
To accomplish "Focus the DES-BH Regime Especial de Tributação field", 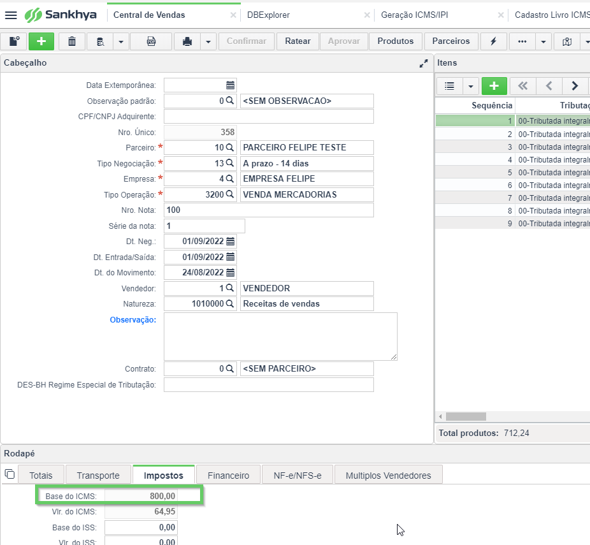I will click(269, 384).
